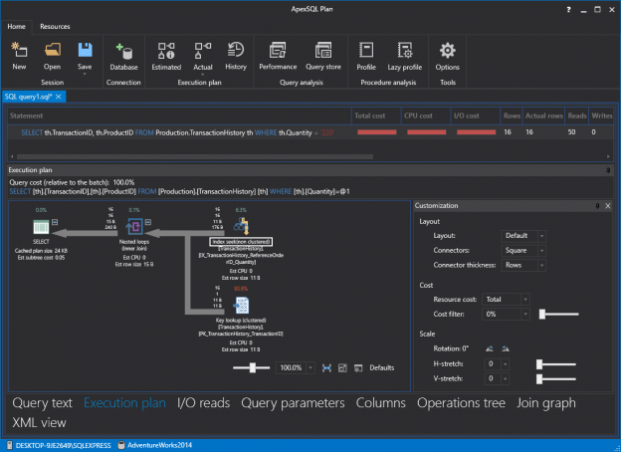Rotate the plan clockwise
Viewport: 621px width, 452px height.
(506, 349)
